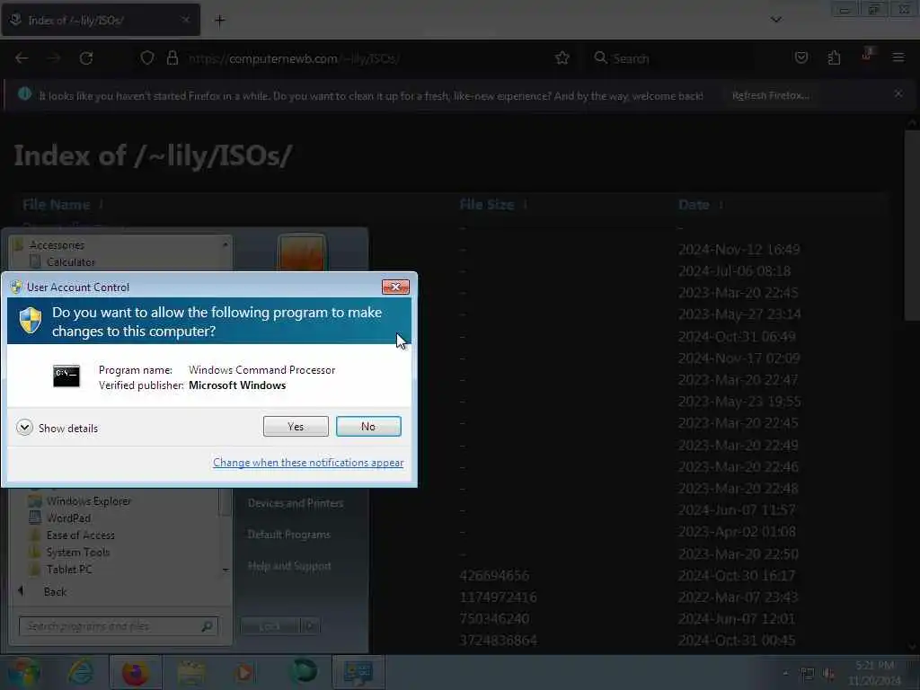Open the list all tabs dropdown arrow

click(775, 20)
